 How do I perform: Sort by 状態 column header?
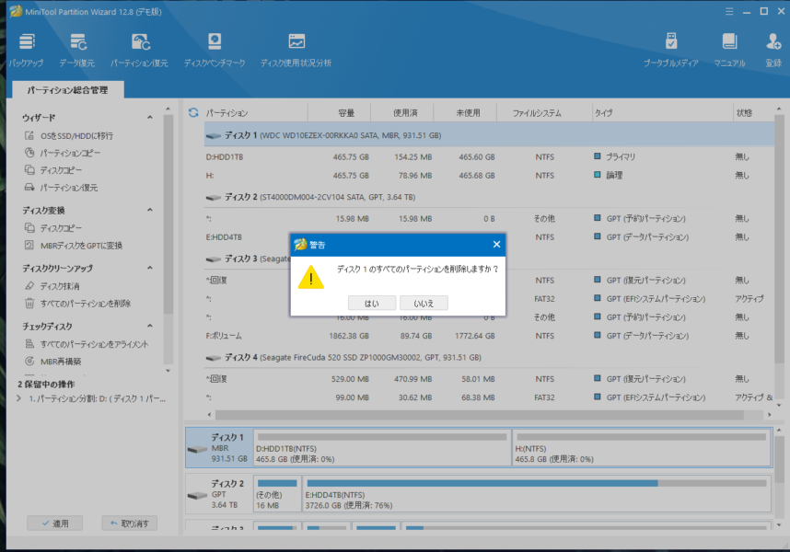coord(753,113)
